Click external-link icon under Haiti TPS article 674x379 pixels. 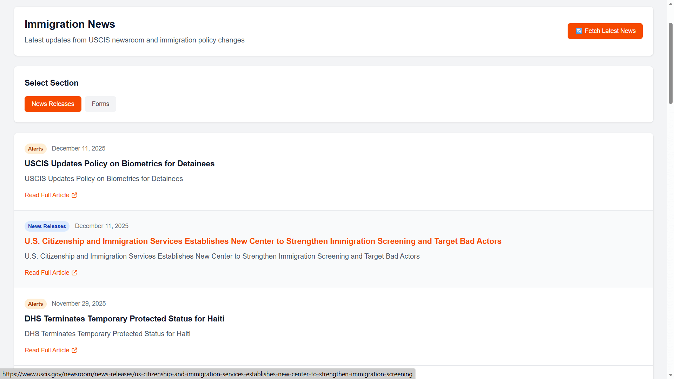click(x=74, y=350)
